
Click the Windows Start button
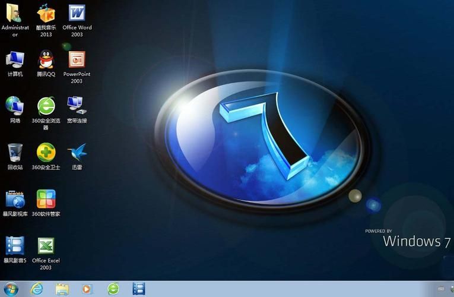pyautogui.click(x=11, y=289)
